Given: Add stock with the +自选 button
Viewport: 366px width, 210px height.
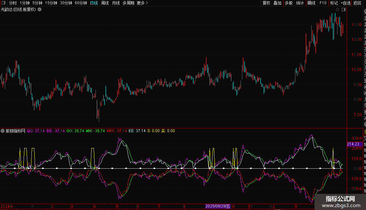Looking at the screenshot, I should coord(345,3).
